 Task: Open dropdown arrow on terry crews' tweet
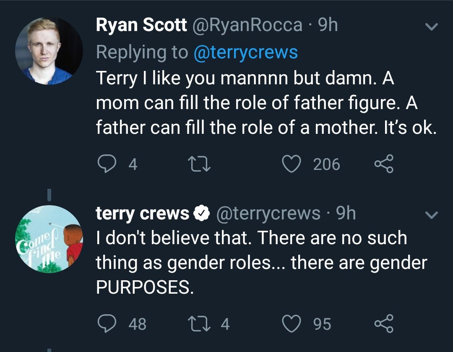coord(431,215)
